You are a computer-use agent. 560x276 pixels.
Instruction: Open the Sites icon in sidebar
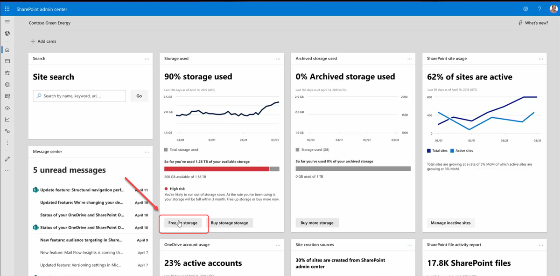(7, 61)
